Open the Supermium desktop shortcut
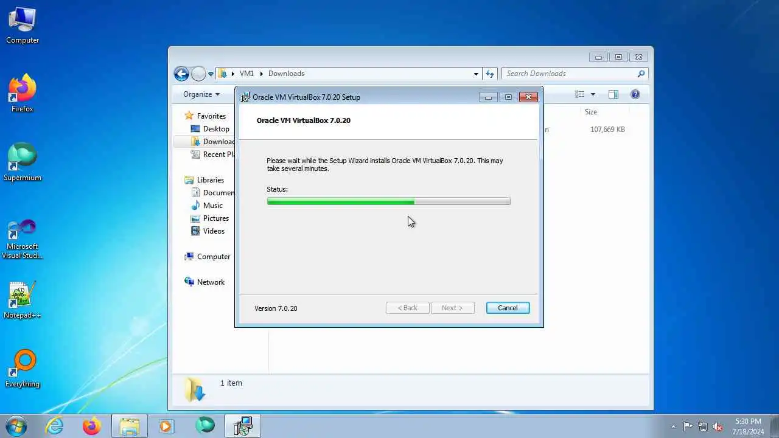 pos(23,162)
